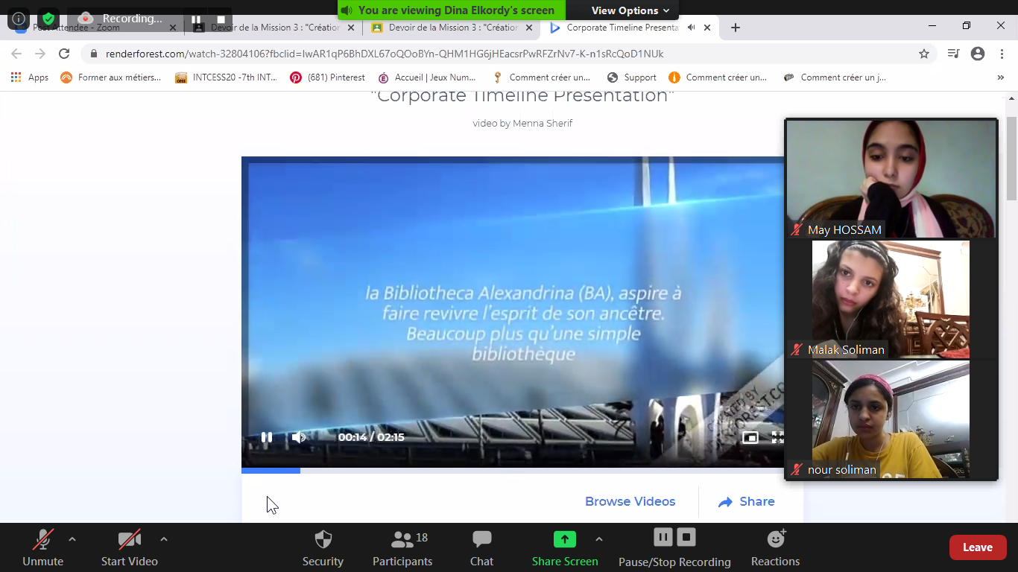
Task: Bookmark this page with the star icon
Action: click(924, 54)
